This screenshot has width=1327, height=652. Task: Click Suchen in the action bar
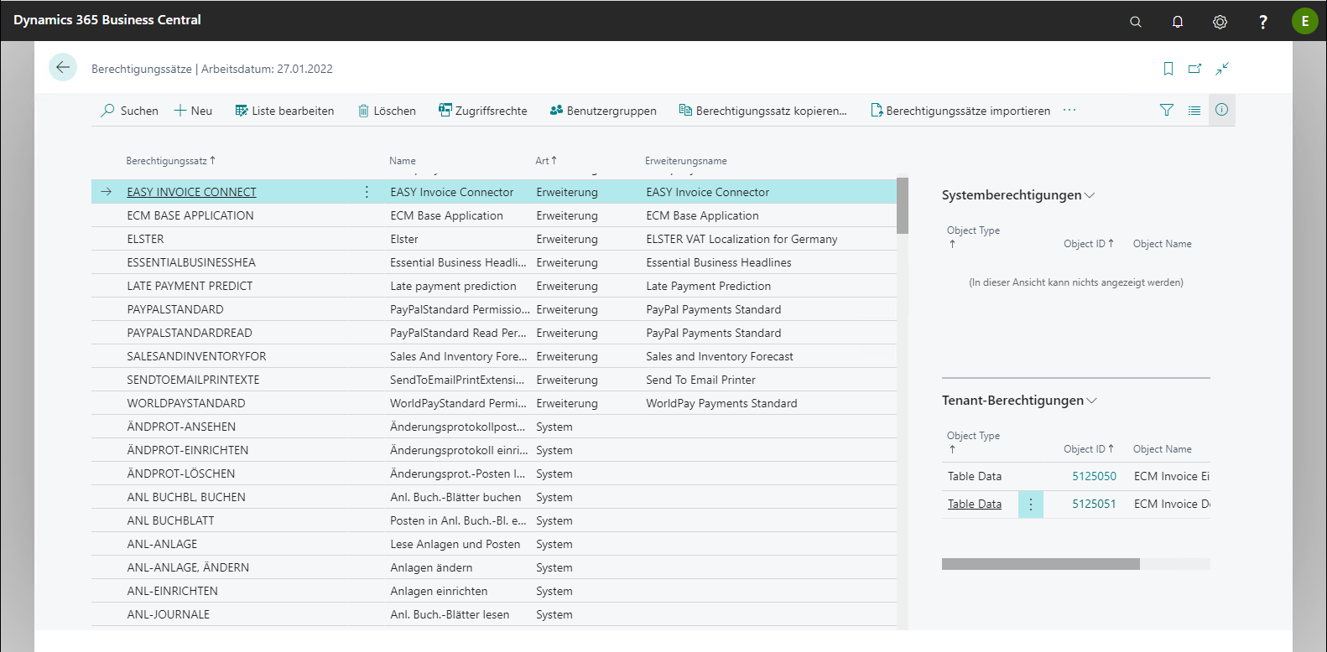pos(129,111)
